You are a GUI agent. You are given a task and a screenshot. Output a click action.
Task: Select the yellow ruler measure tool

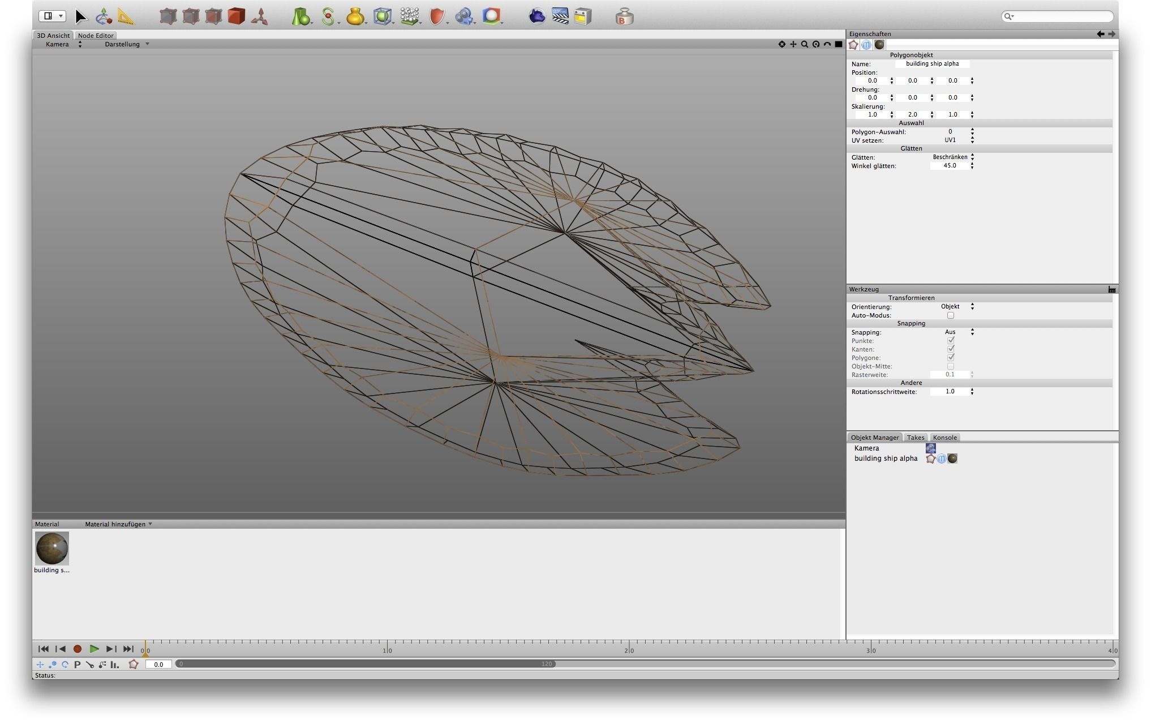pyautogui.click(x=126, y=17)
